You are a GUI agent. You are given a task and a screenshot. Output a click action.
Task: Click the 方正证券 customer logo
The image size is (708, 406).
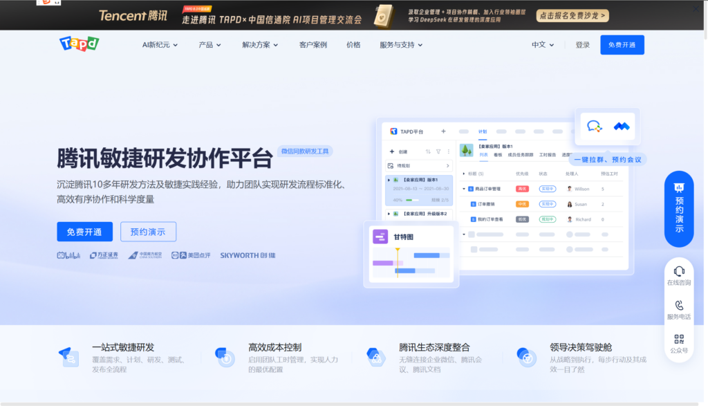coord(104,255)
